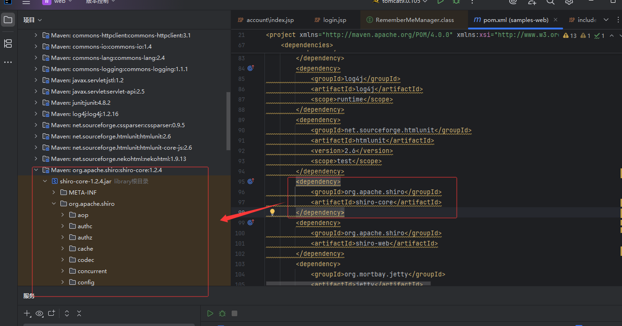Click the Stop square icon in Services panel
622x326 pixels.
click(235, 313)
